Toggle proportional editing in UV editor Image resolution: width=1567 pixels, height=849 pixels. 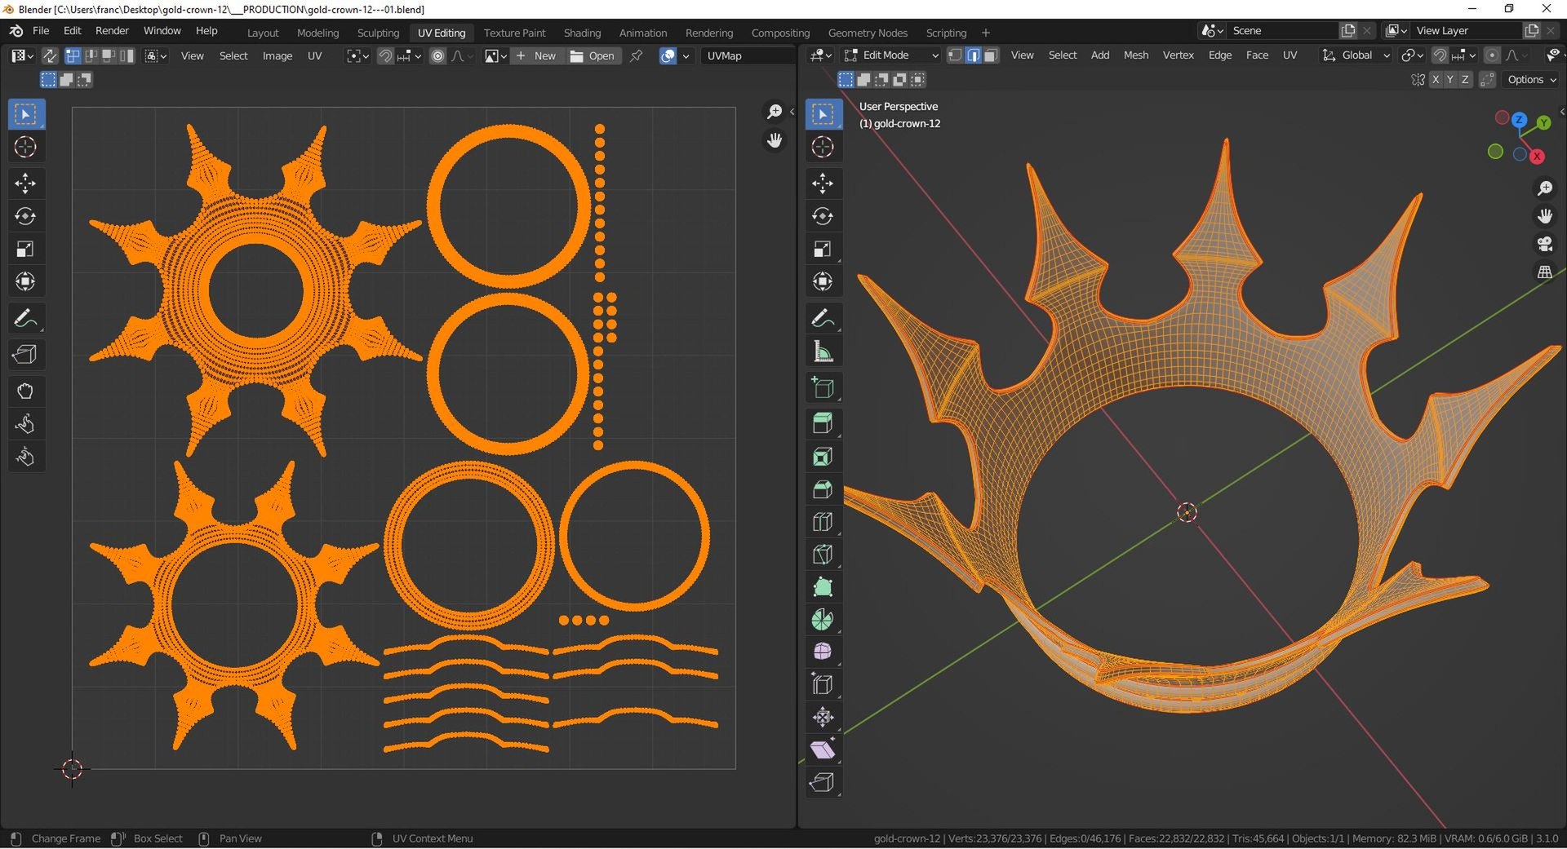(438, 55)
